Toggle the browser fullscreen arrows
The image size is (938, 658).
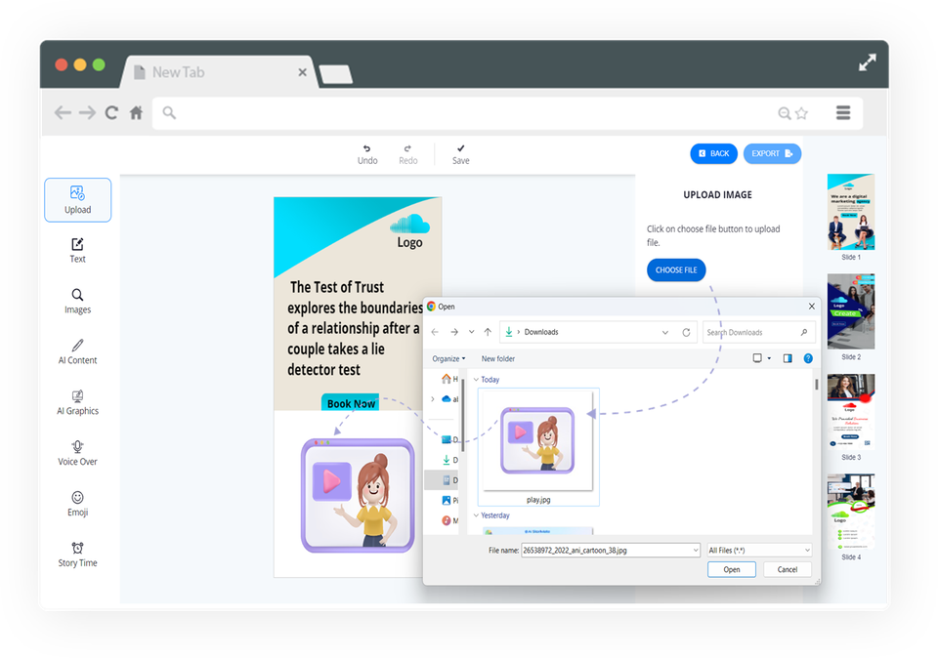(x=868, y=62)
